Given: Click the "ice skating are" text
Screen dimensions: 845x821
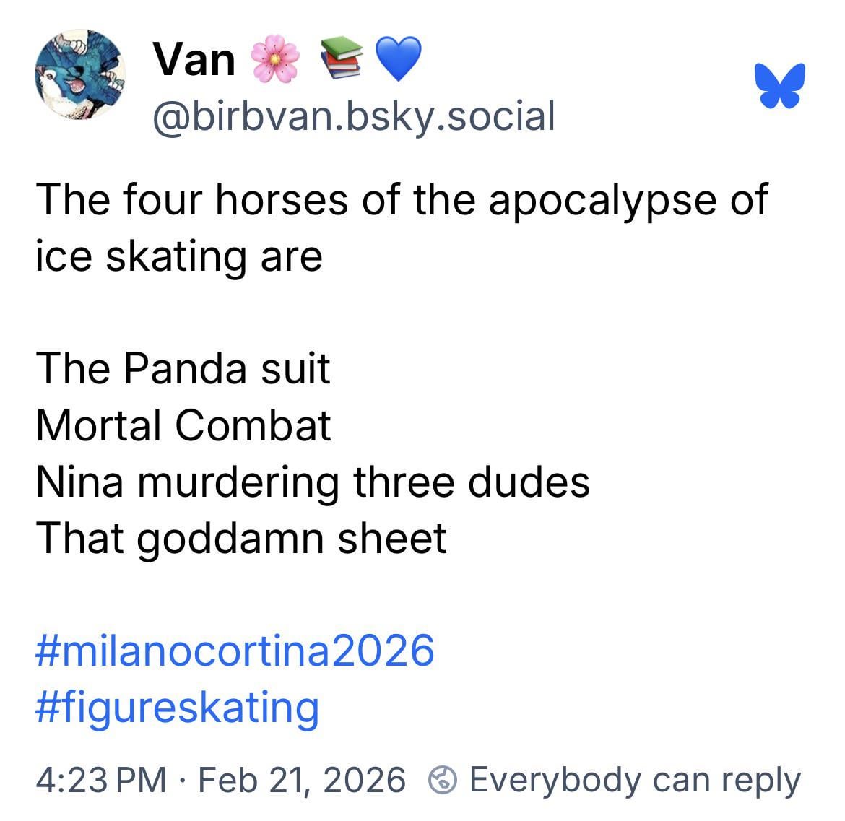Looking at the screenshot, I should click(x=179, y=256).
